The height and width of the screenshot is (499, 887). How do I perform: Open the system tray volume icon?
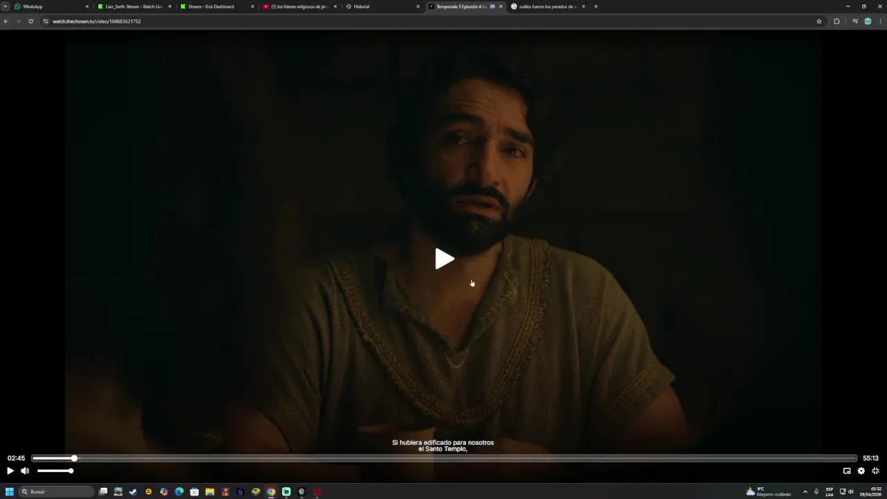(x=851, y=491)
